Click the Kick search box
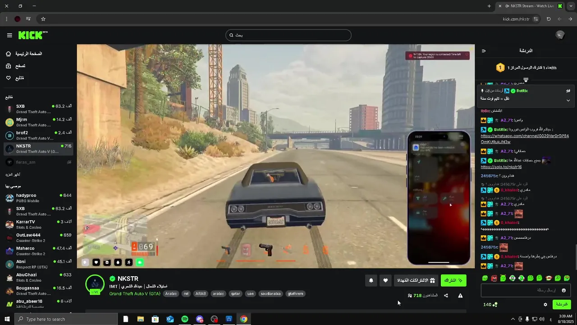The width and height of the screenshot is (577, 325). (288, 35)
